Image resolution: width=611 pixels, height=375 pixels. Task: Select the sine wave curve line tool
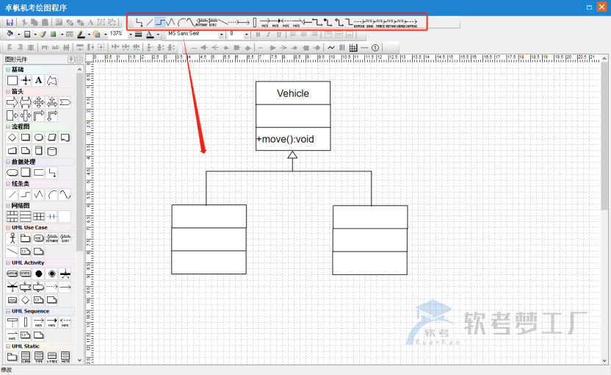[x=65, y=195]
